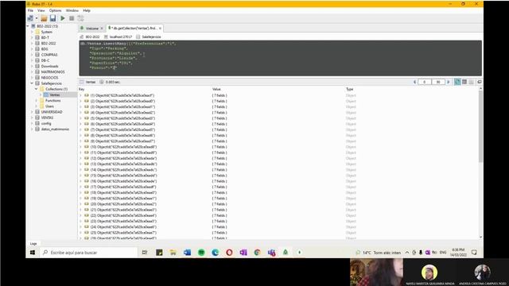Open the Help menu
The image size is (509, 286).
pos(87,10)
